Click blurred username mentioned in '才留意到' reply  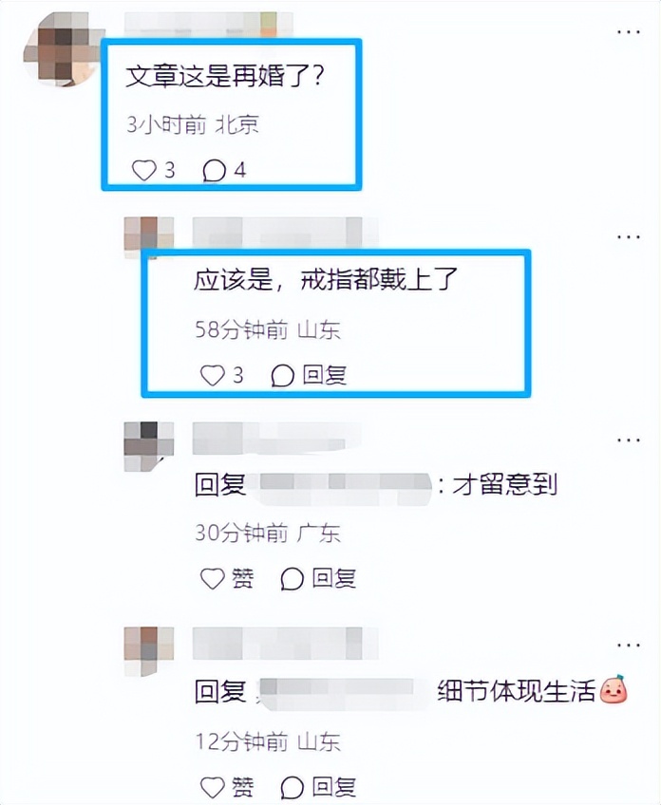(x=345, y=486)
